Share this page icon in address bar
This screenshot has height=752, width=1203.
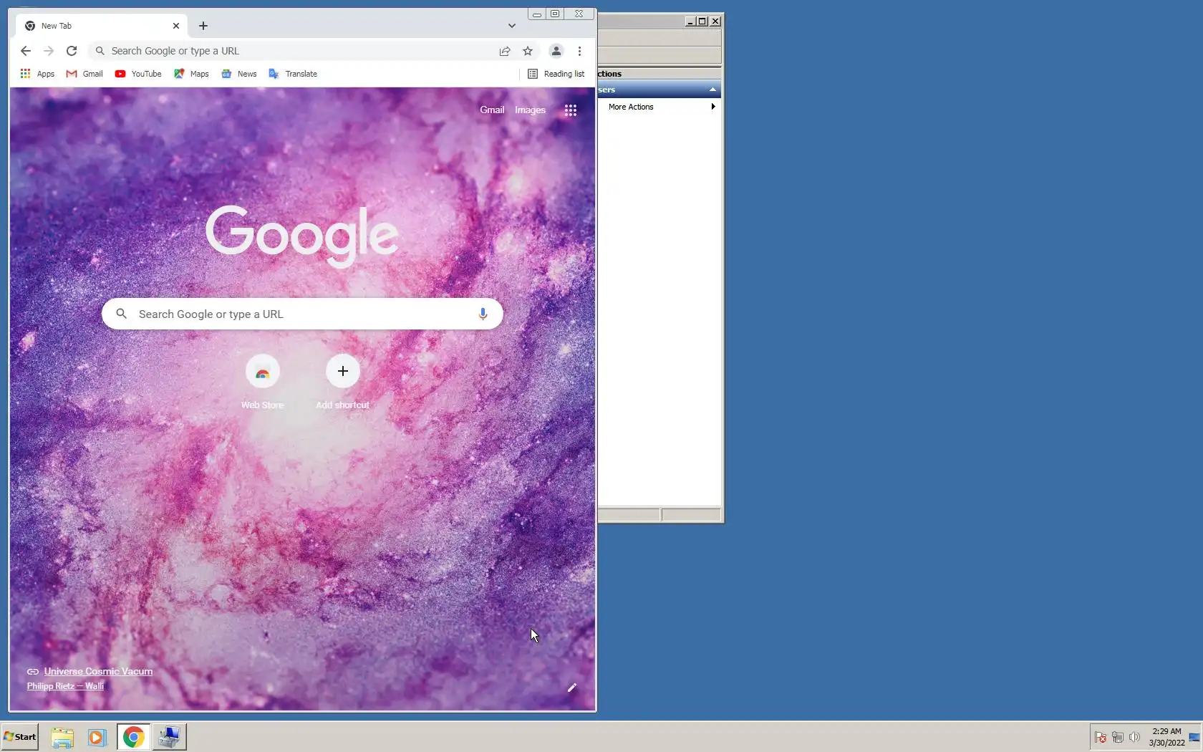[x=505, y=51]
